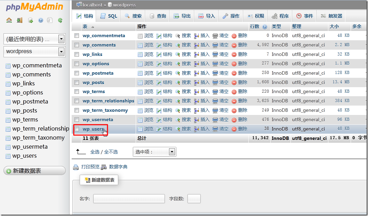Click the number of columns input field
368x216 pixels.
pyautogui.click(x=194, y=199)
